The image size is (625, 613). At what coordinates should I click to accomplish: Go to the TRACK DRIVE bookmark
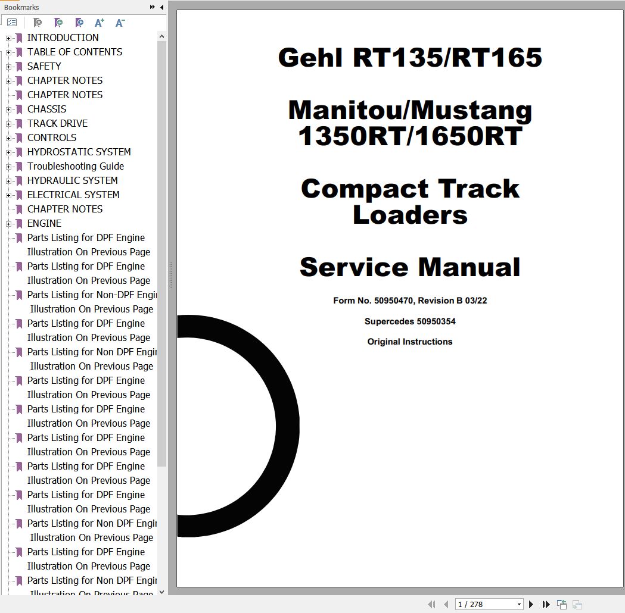(x=57, y=123)
